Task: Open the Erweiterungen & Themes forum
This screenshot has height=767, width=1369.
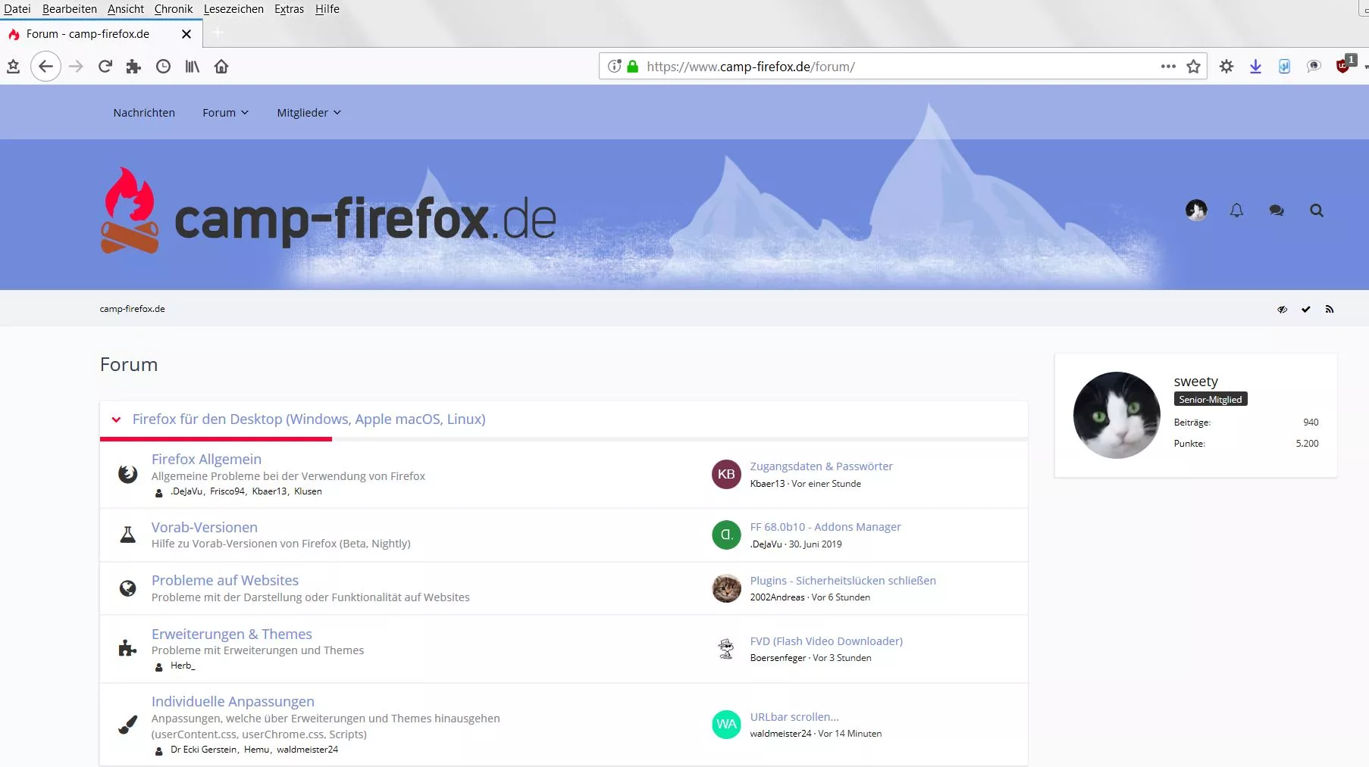Action: point(232,634)
